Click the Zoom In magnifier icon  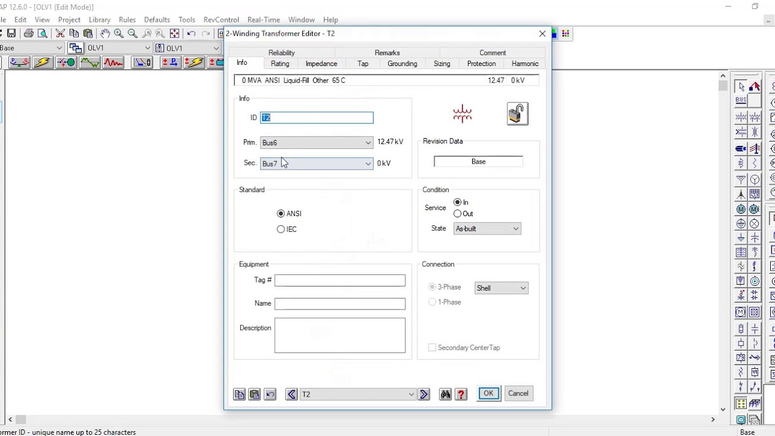tap(119, 33)
